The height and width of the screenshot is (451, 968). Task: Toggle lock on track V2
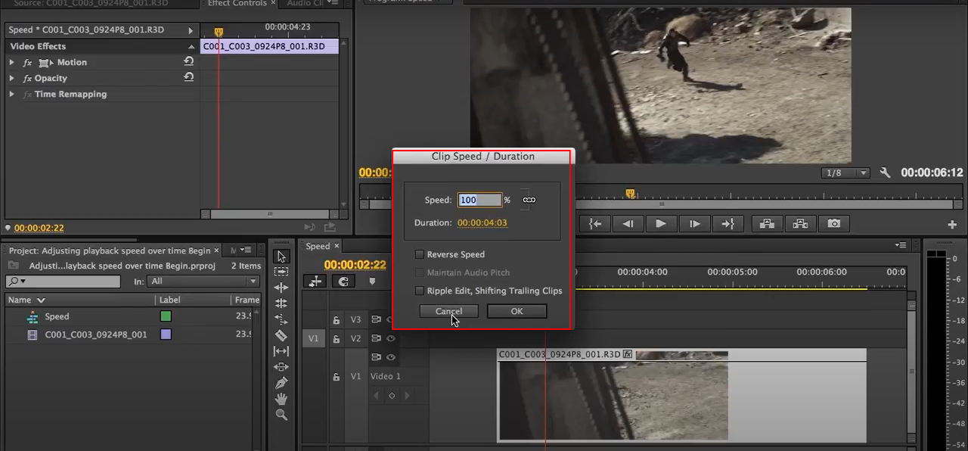[337, 339]
